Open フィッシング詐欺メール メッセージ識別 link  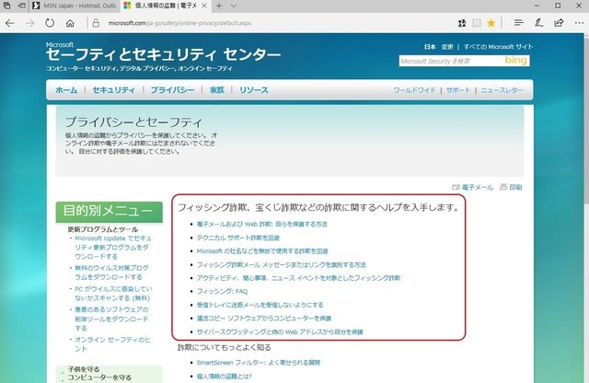pos(281,264)
